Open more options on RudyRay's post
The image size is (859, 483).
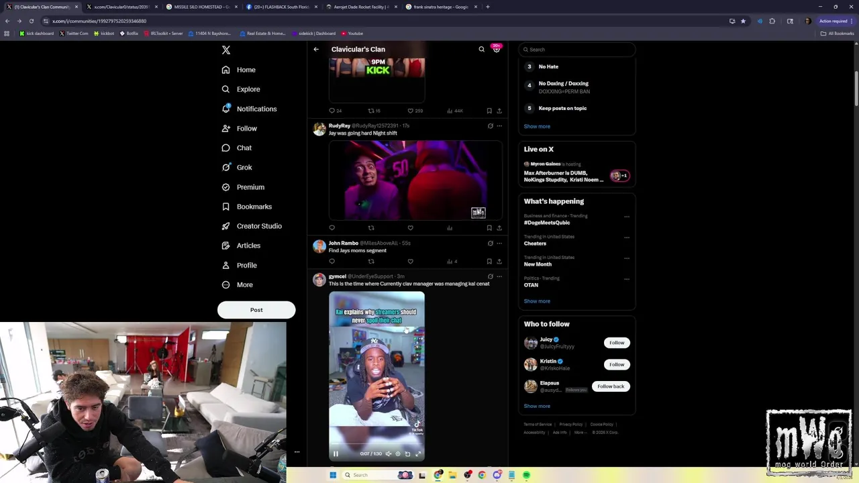tap(499, 126)
